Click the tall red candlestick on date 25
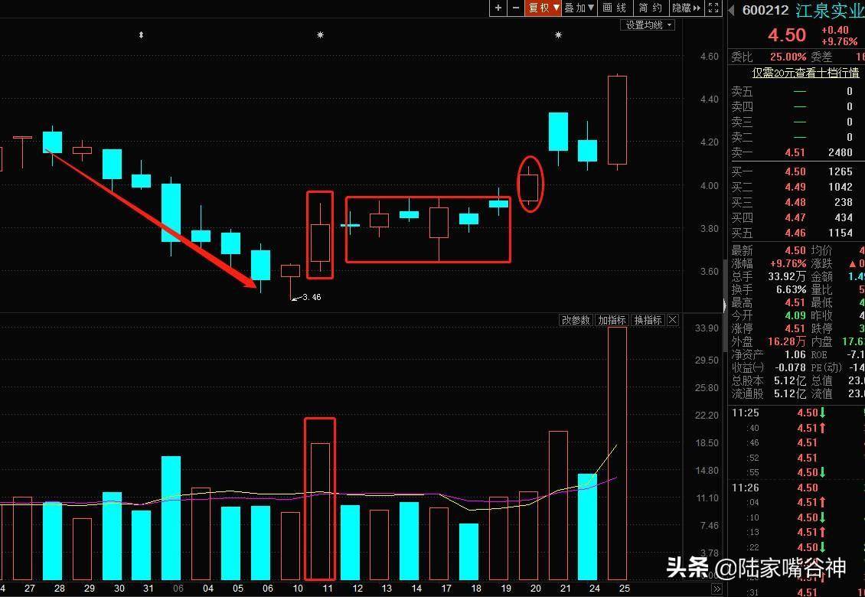The width and height of the screenshot is (865, 597). pos(617,120)
